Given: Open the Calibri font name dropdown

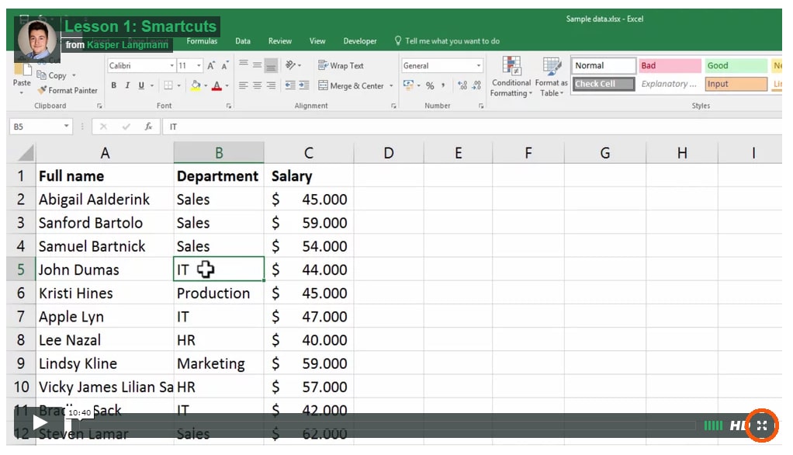Looking at the screenshot, I should 172,66.
